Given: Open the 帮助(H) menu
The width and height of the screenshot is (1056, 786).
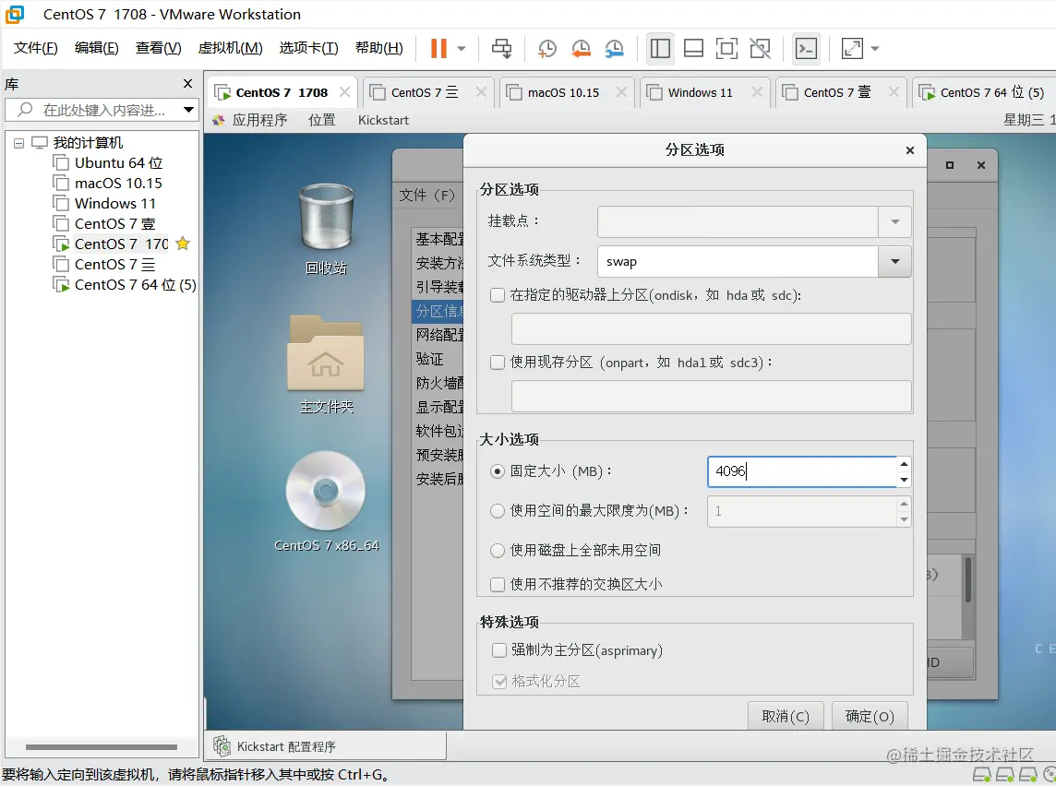Looking at the screenshot, I should point(379,48).
